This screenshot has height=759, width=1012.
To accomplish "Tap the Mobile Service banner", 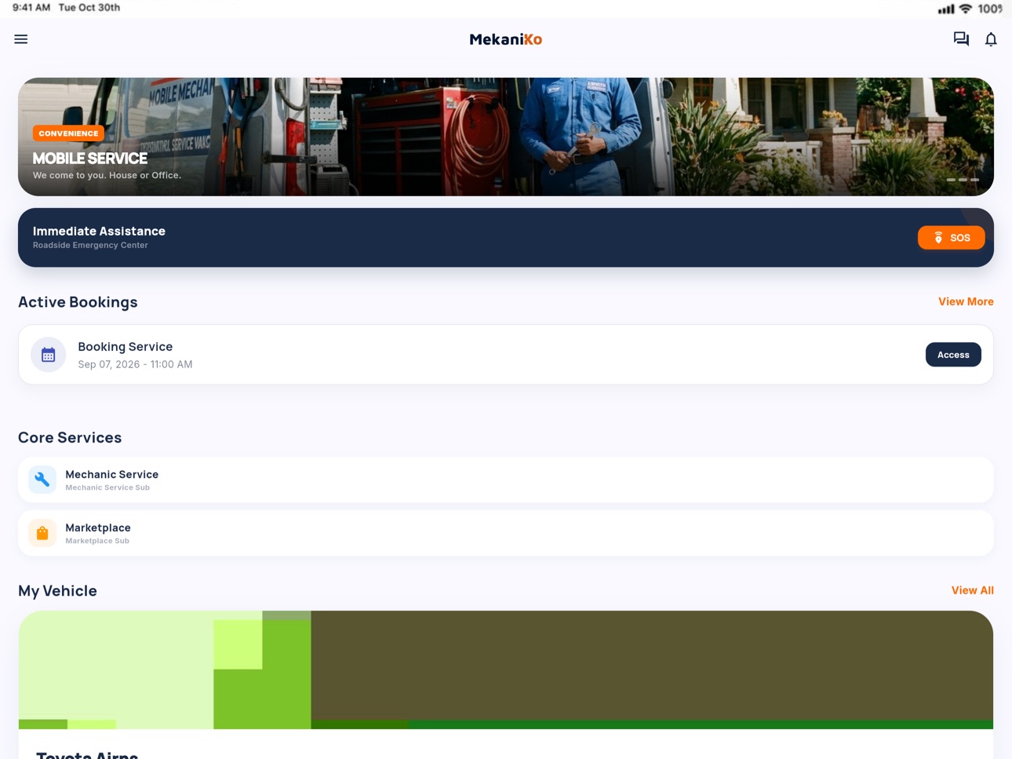I will click(506, 137).
